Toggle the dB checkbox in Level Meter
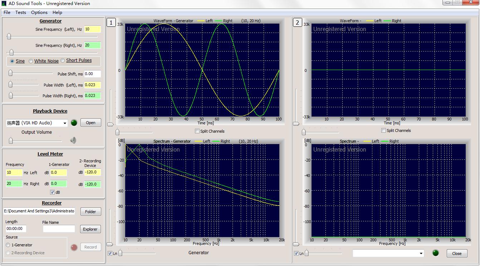The width and height of the screenshot is (480, 266). point(52,192)
